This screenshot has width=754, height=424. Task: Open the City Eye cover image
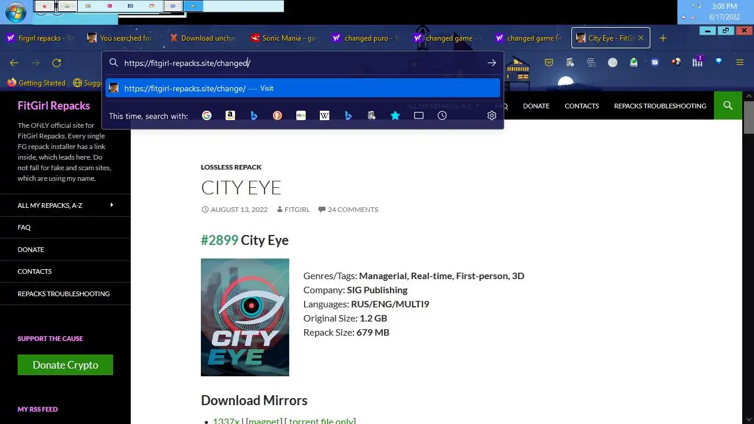point(245,317)
